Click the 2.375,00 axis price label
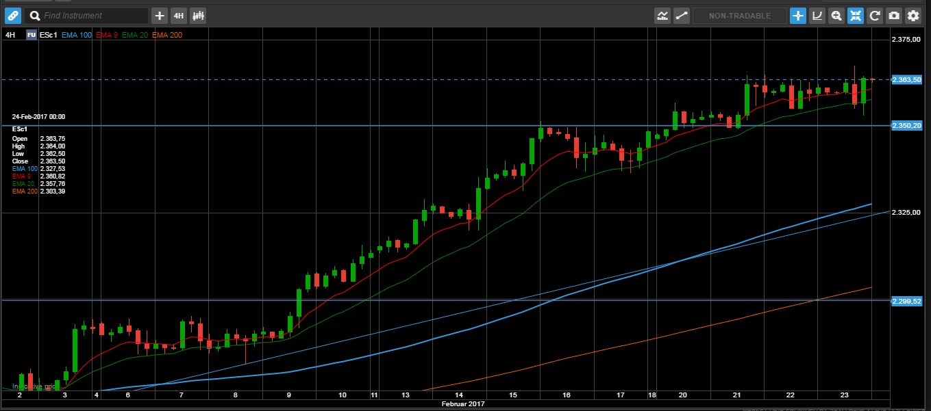This screenshot has height=411, width=931. coord(906,40)
